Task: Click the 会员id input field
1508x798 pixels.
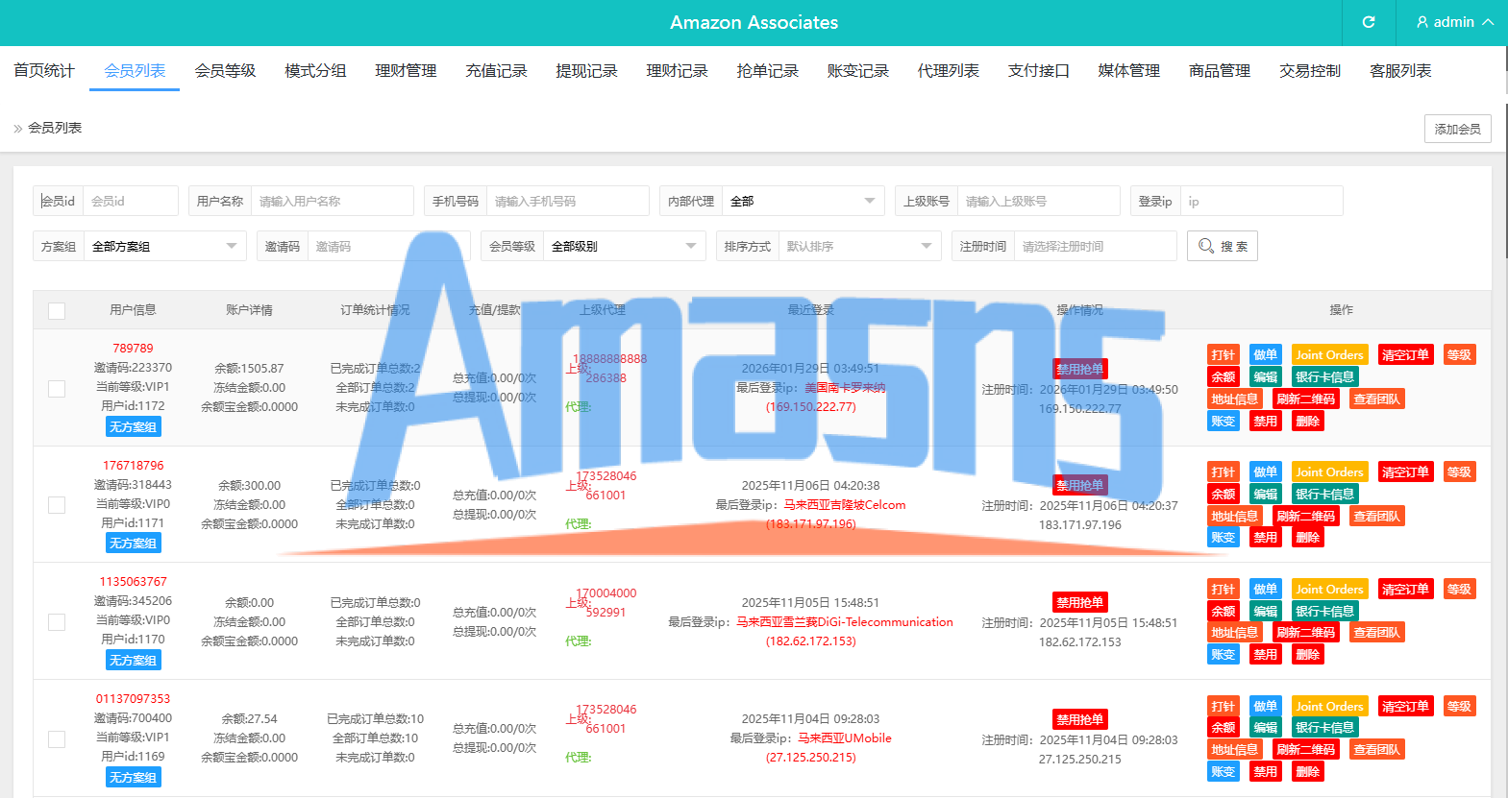Action: [131, 201]
